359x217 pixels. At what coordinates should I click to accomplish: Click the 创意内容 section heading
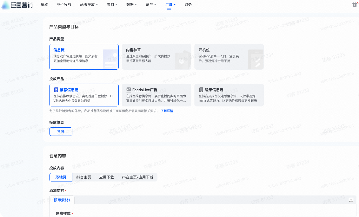click(x=57, y=156)
